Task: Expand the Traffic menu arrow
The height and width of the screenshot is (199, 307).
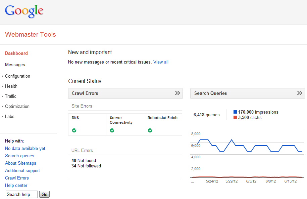Action: pos(2,96)
